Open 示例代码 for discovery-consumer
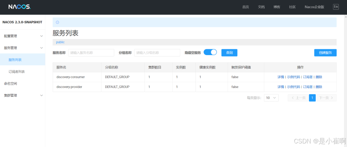Screen dimensions: 347x147 point(293,77)
